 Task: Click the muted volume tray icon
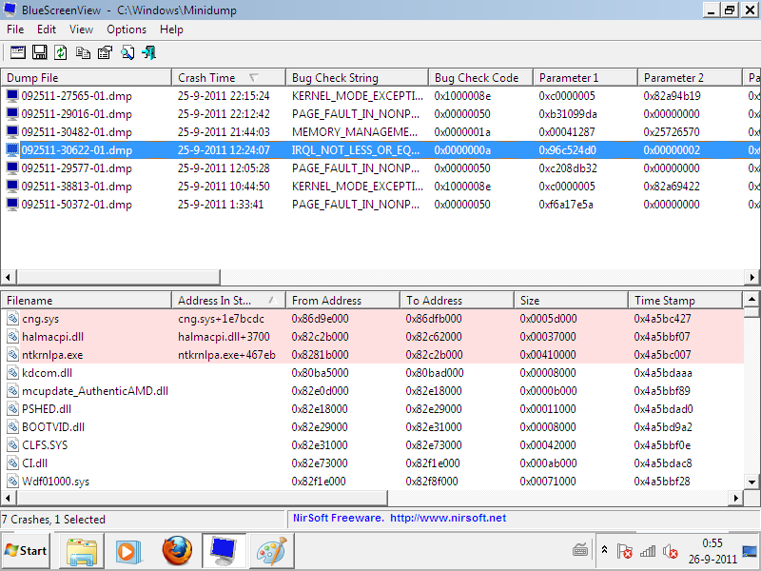pos(671,551)
